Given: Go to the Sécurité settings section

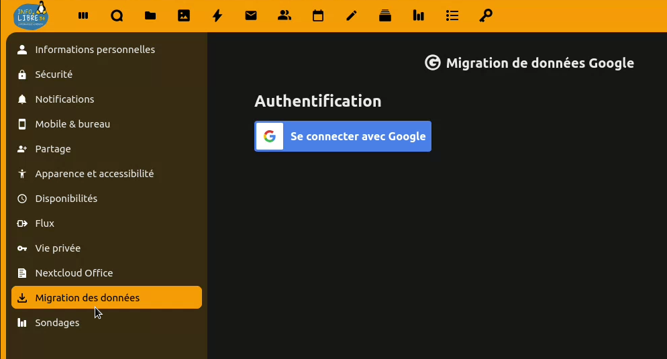Looking at the screenshot, I should [54, 74].
